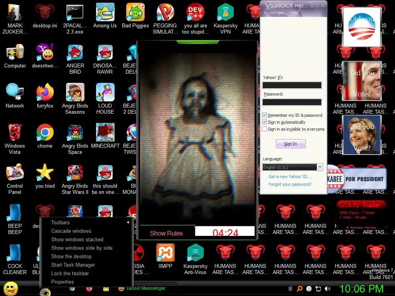Click the Password input field
The height and width of the screenshot is (296, 395).
pyautogui.click(x=292, y=102)
